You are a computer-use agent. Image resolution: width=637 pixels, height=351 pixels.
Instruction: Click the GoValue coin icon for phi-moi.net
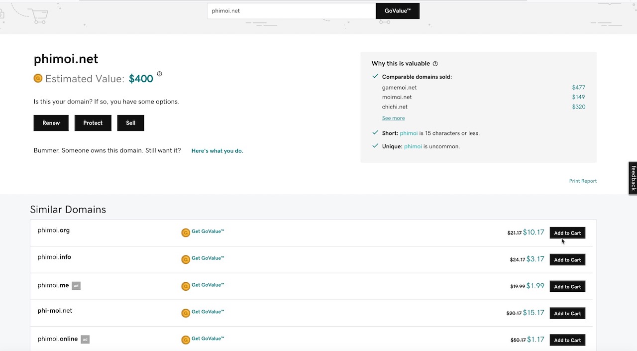[186, 313]
